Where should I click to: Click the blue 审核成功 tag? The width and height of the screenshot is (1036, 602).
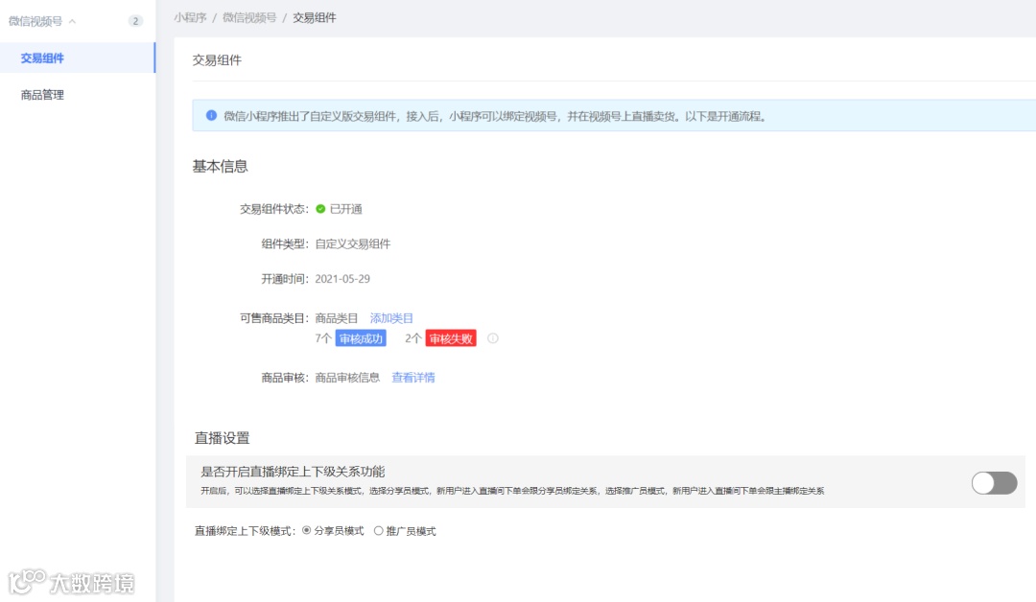pyautogui.click(x=361, y=338)
